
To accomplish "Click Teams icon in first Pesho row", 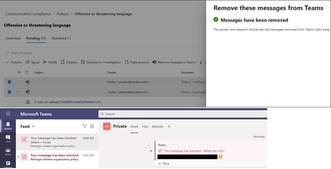I will pos(28,82).
